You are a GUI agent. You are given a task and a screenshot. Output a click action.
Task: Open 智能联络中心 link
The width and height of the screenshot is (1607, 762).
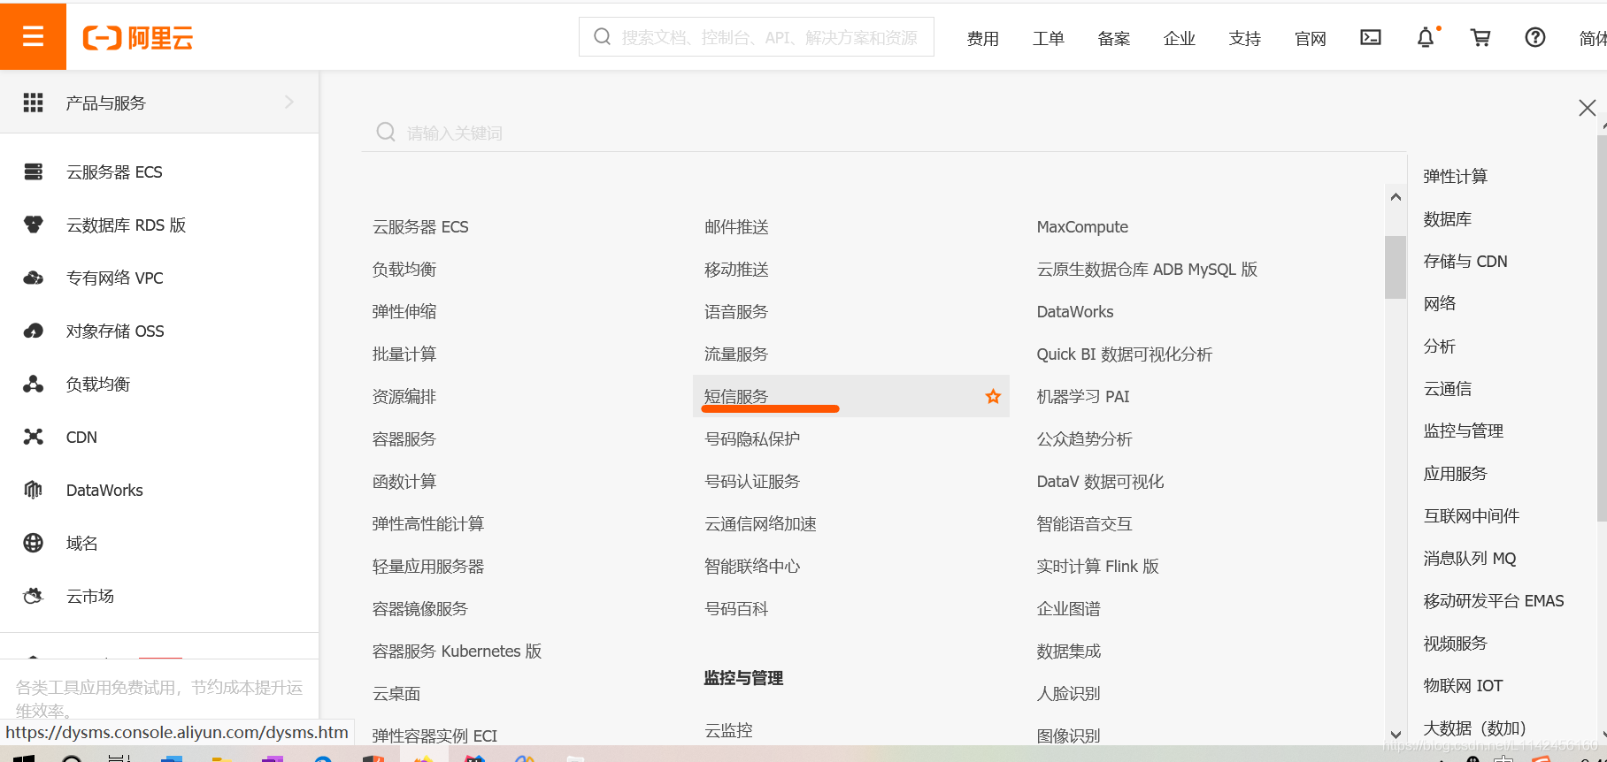coord(752,566)
